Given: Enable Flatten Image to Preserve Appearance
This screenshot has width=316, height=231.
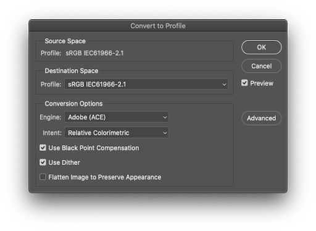Looking at the screenshot, I should point(43,177).
